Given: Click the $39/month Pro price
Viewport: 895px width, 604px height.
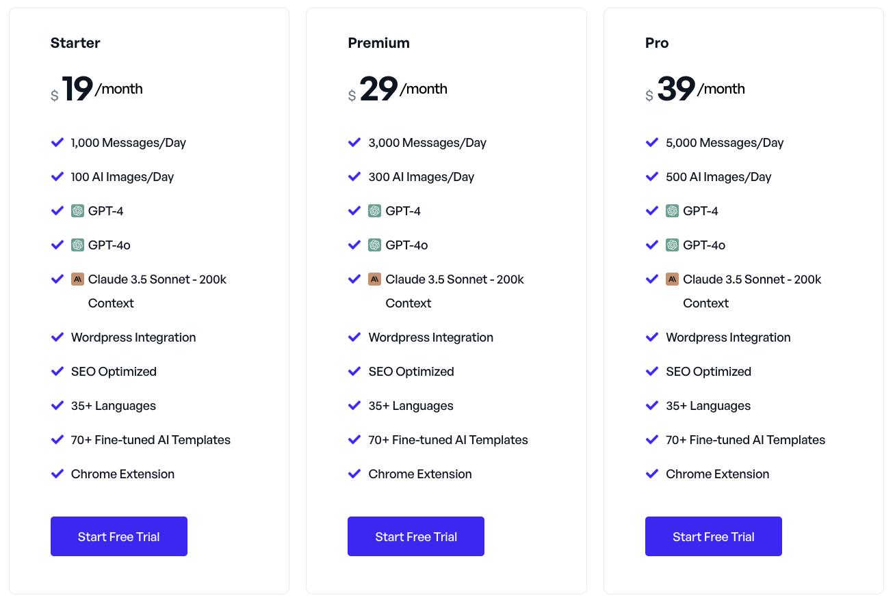Looking at the screenshot, I should (695, 90).
